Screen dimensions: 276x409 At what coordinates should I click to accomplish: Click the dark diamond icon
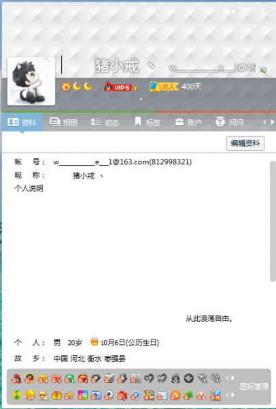189,378
